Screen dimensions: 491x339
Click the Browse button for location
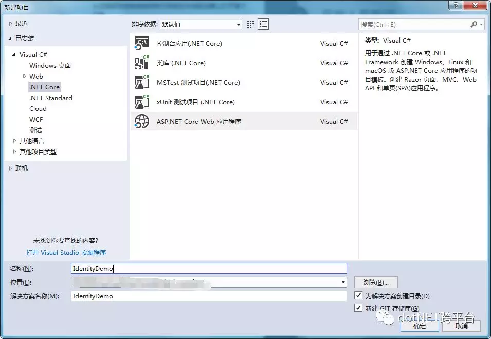pyautogui.click(x=375, y=282)
